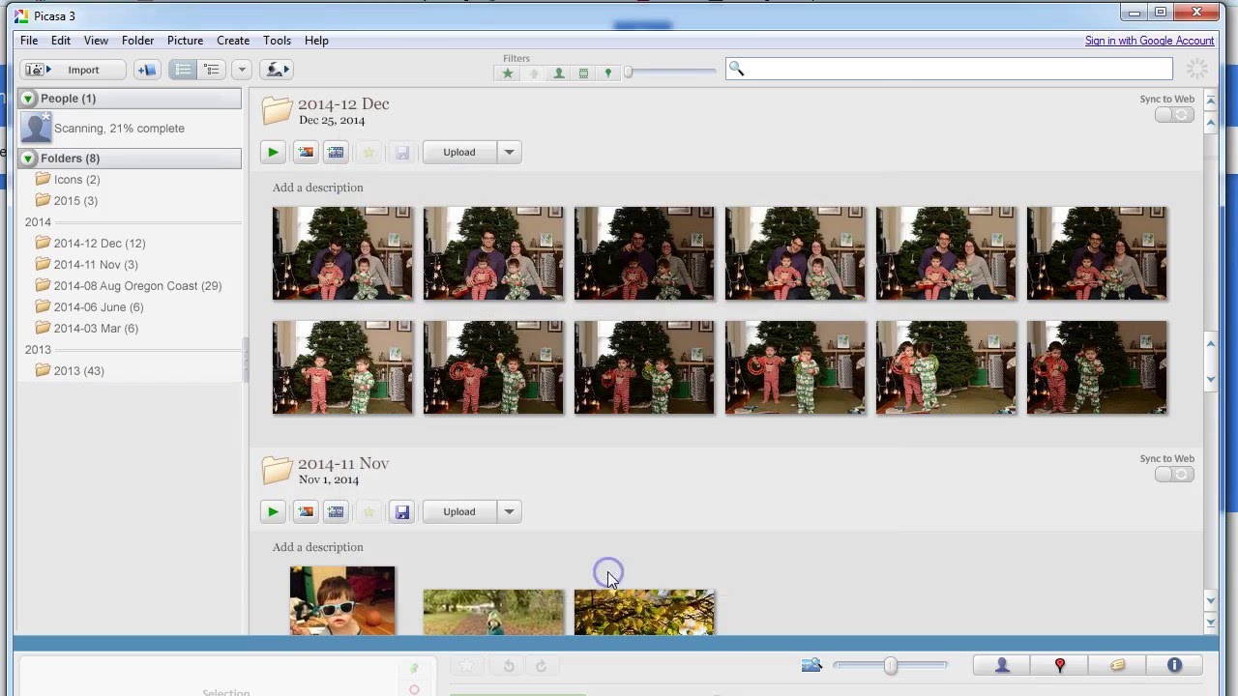Click Upload for the 2014-11 Nov folder
Viewport: 1238px width, 696px height.
click(x=459, y=511)
